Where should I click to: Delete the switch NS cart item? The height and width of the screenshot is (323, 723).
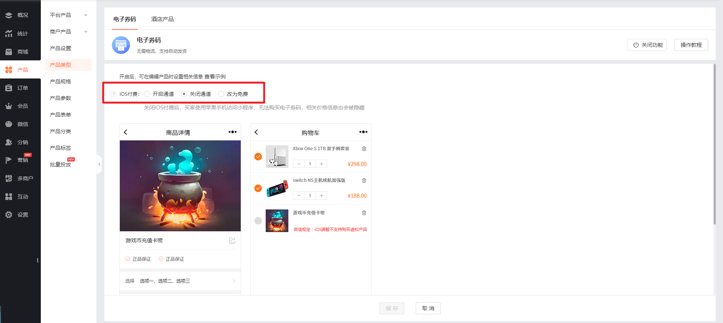click(364, 180)
